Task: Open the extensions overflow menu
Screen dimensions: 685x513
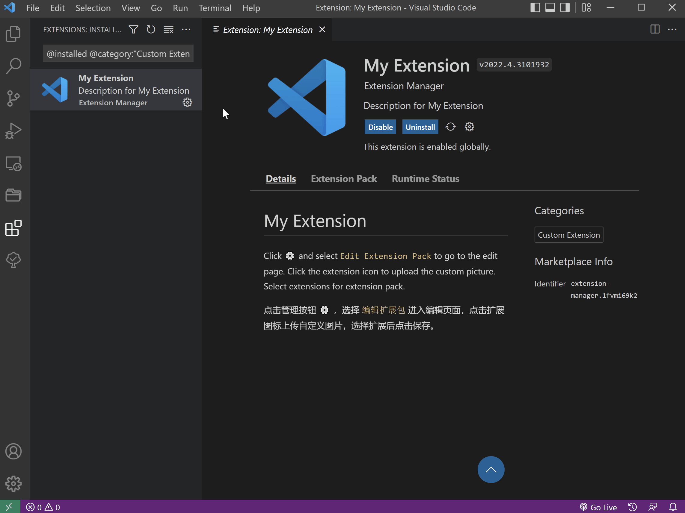Action: point(187,30)
